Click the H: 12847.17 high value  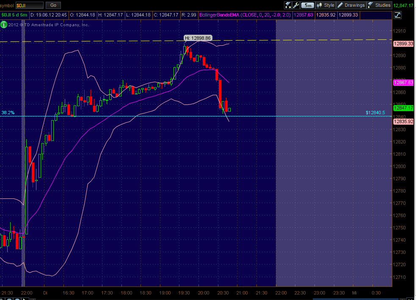[110, 15]
